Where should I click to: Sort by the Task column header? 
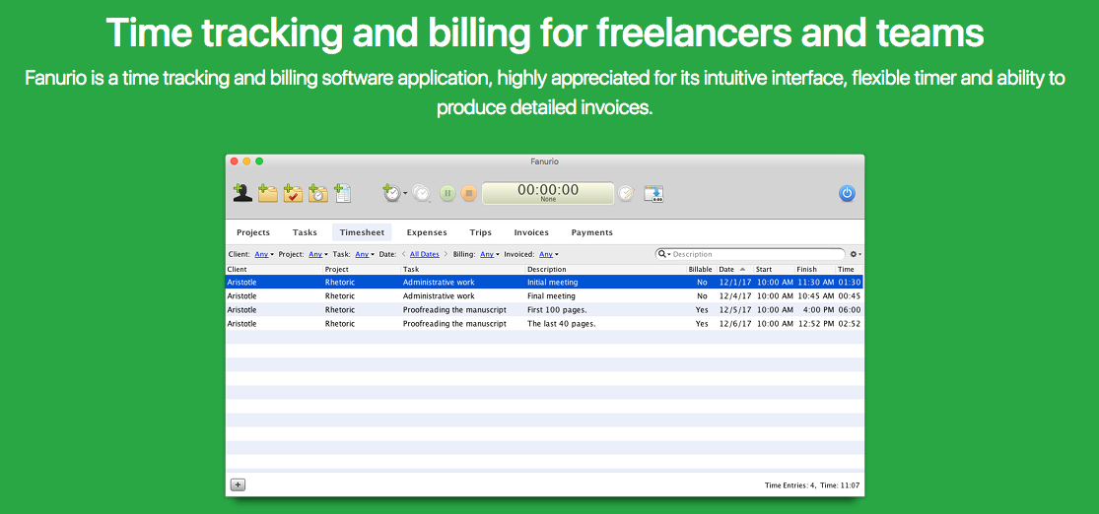462,269
